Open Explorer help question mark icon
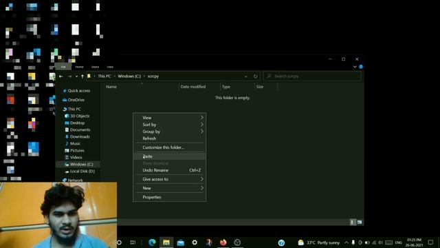This screenshot has width=440, height=248. 361,67
